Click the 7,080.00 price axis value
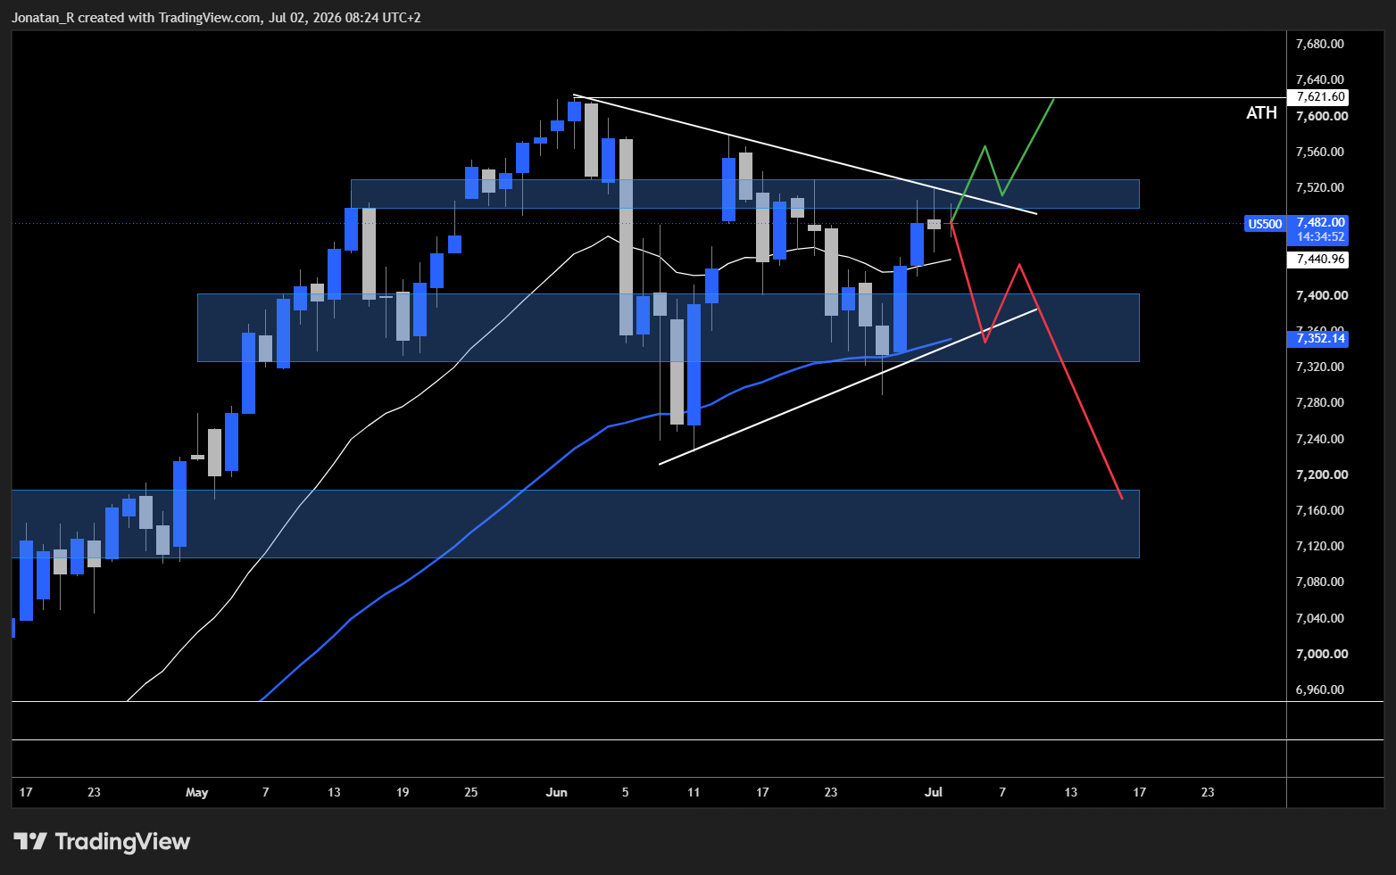1396x875 pixels. point(1320,582)
